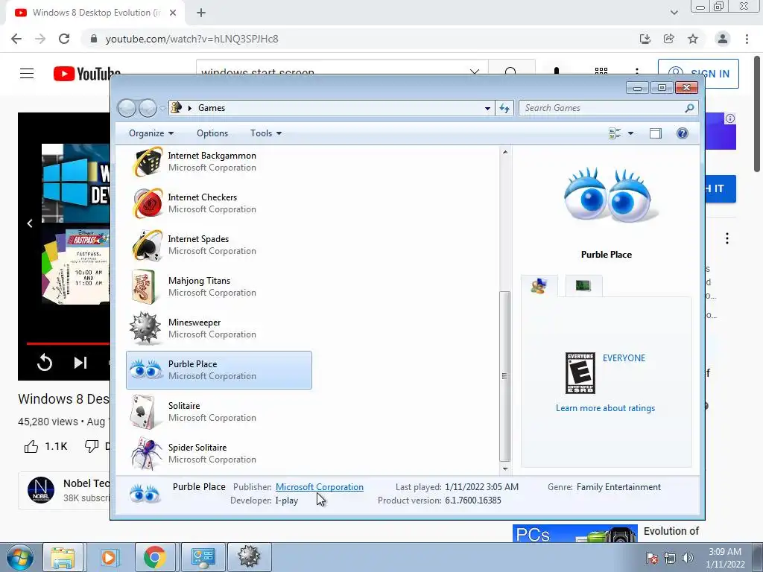Open the Tools dropdown menu
This screenshot has height=572, width=763.
[266, 133]
